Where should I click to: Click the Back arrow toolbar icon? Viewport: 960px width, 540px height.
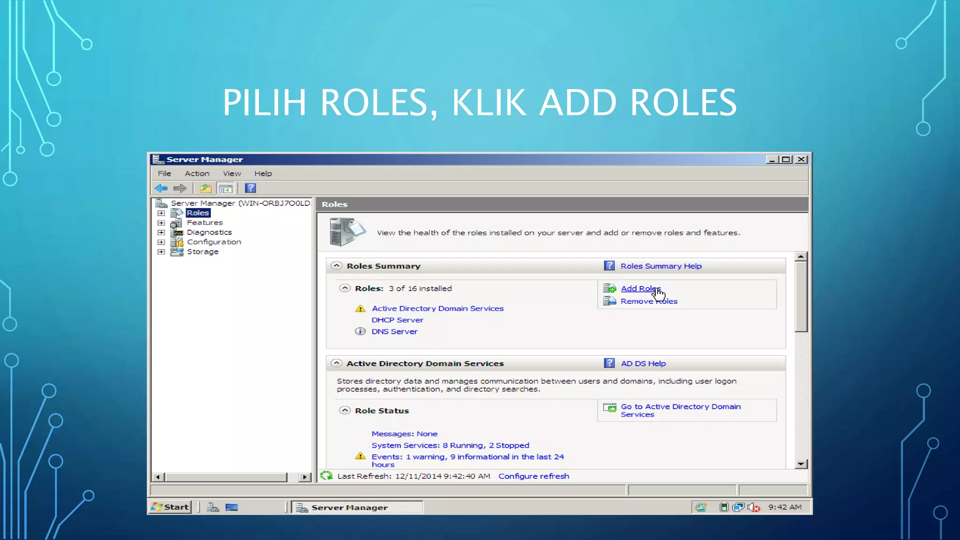point(161,188)
